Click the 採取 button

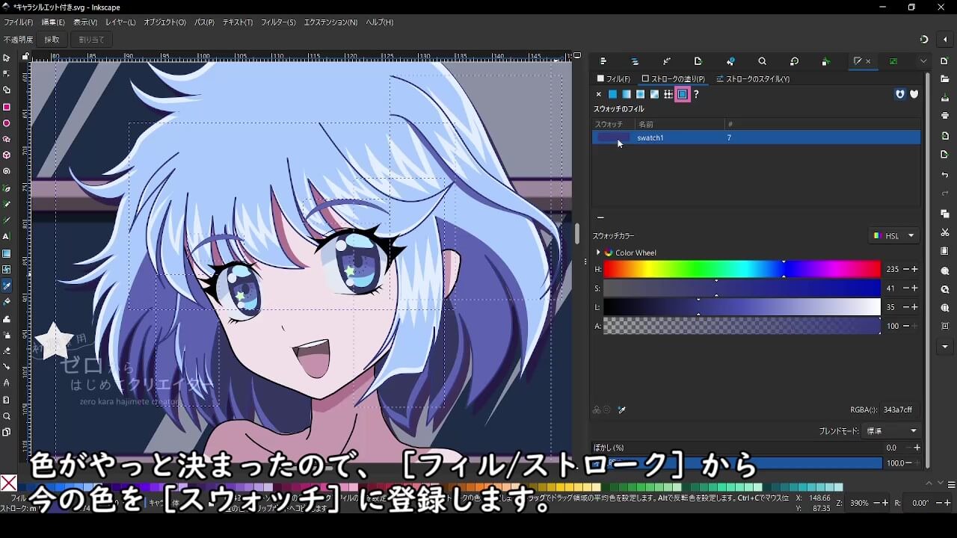tap(52, 40)
